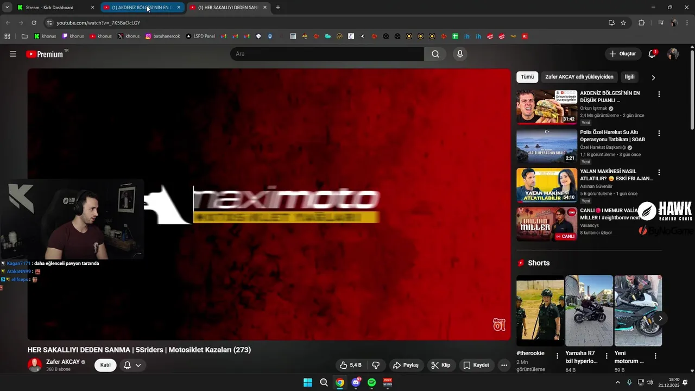
Task: Open subscription notification bell dropdown
Action: (132, 365)
